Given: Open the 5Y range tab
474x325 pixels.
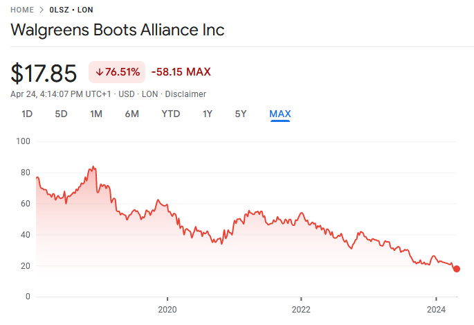Looking at the screenshot, I should click(x=241, y=114).
